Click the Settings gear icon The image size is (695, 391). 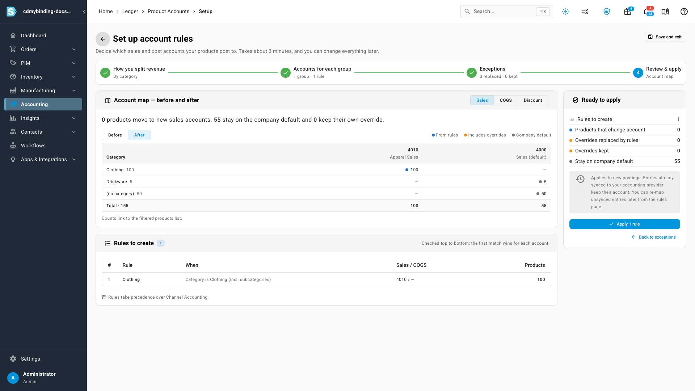click(x=13, y=359)
